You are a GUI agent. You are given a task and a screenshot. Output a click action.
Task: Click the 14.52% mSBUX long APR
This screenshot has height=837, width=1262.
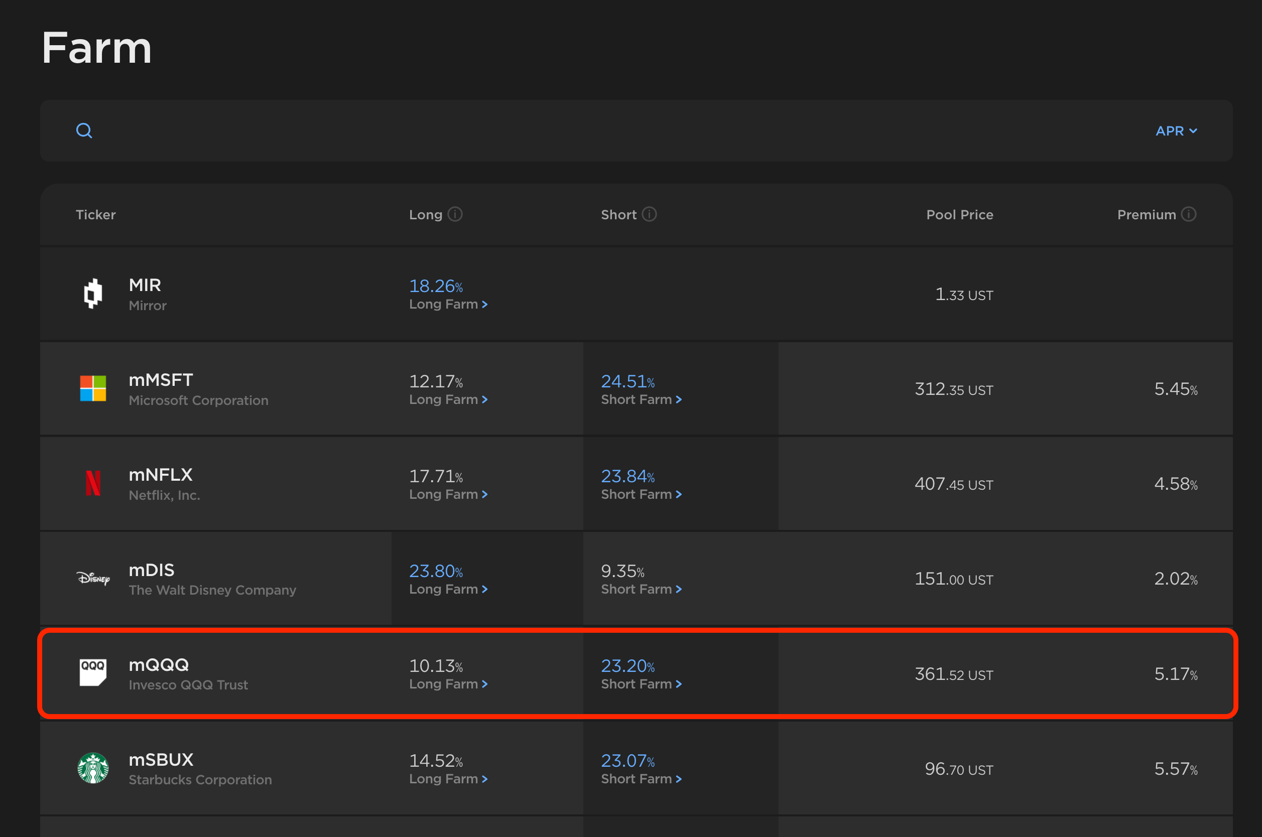(436, 761)
